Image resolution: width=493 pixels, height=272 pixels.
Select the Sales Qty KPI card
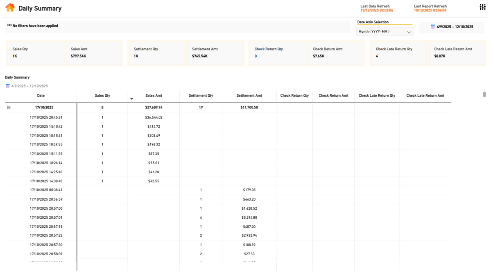35,53
